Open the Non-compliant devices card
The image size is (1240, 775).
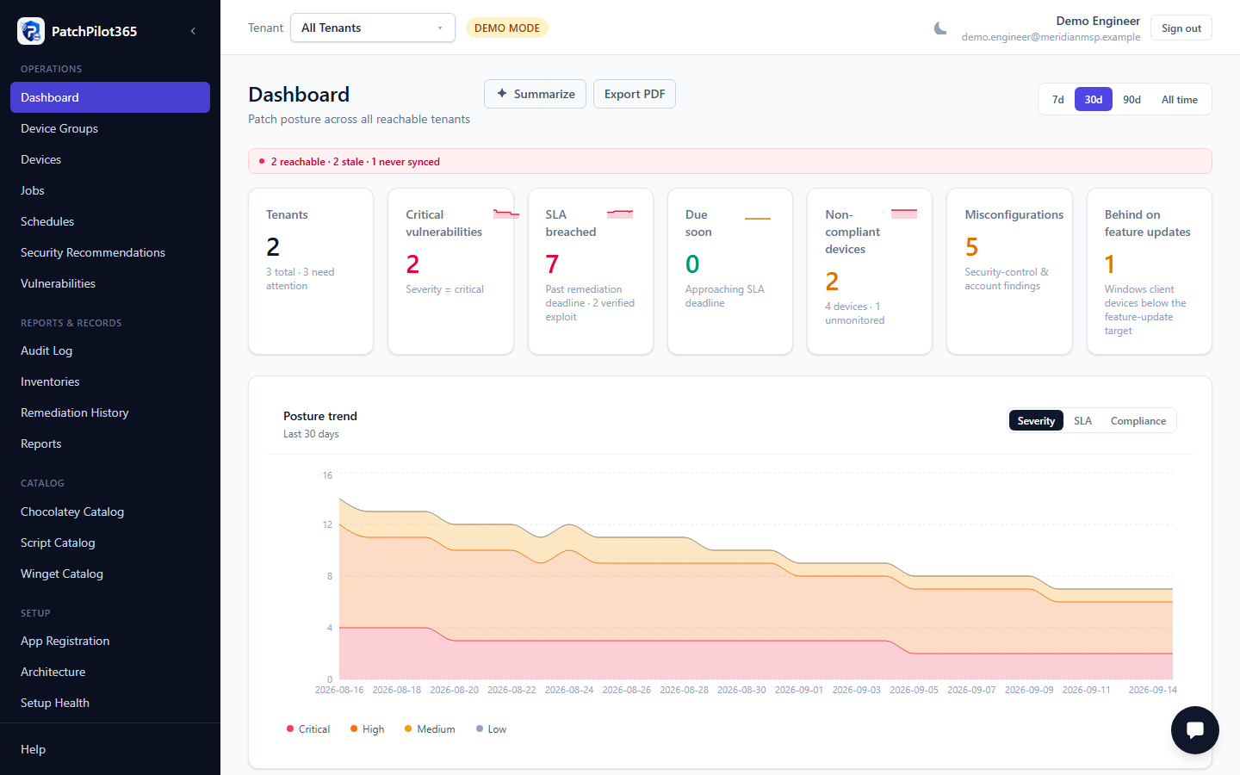(870, 271)
